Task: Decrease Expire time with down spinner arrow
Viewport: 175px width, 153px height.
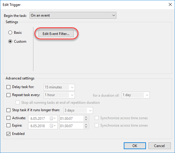Action: tap(86, 127)
